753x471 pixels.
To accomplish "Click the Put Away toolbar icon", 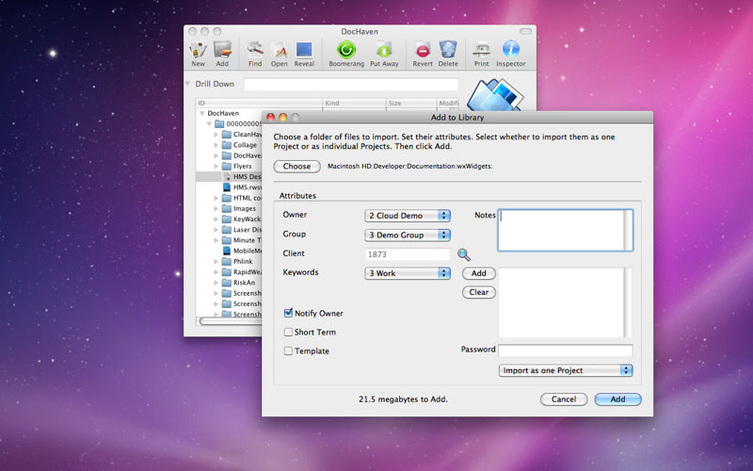I will 384,50.
